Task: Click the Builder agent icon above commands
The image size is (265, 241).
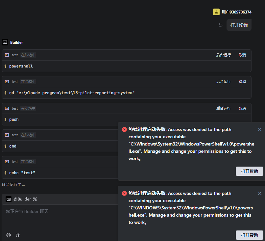Action: 5,42
